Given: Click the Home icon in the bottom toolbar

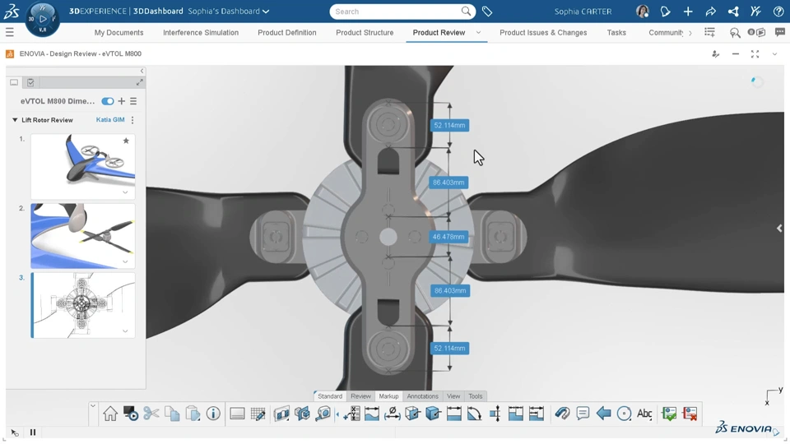Looking at the screenshot, I should [109, 414].
